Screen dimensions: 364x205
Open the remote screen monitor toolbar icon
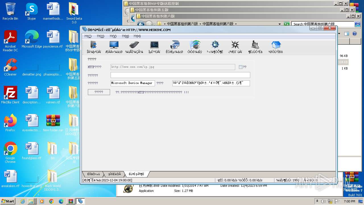pos(114,47)
